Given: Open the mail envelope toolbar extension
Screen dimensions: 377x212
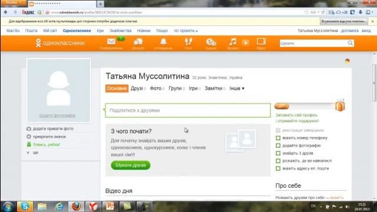Looking at the screenshot, I should [x=331, y=12].
